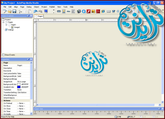This screenshot has width=165, height=119.
Task: Open the Publish menu
Action: [x=52, y=7]
